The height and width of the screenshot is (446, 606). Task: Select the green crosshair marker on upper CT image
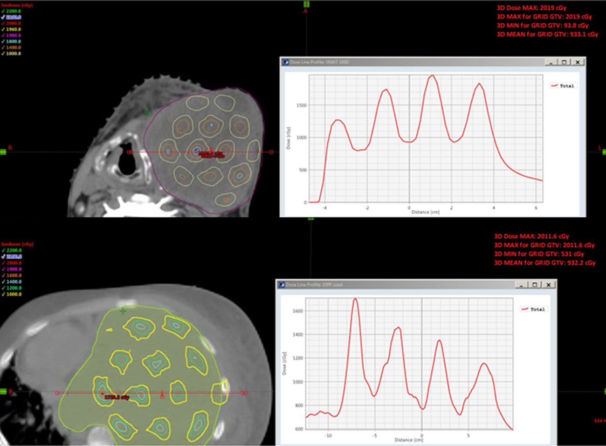point(147,112)
